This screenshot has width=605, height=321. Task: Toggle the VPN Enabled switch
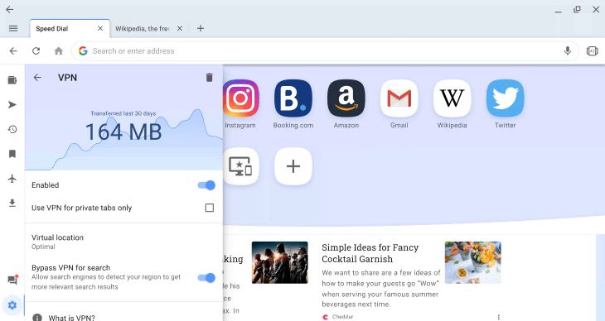click(206, 185)
